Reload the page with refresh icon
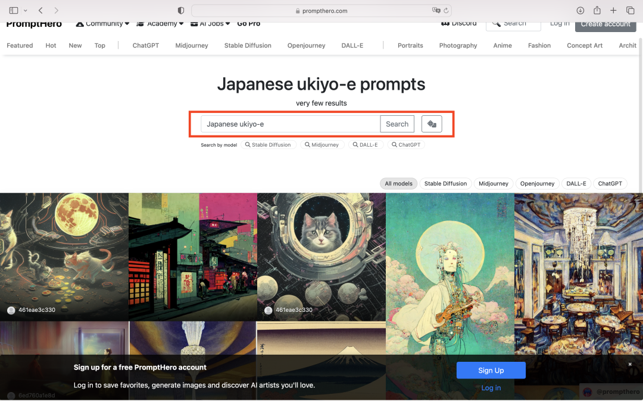 tap(446, 11)
